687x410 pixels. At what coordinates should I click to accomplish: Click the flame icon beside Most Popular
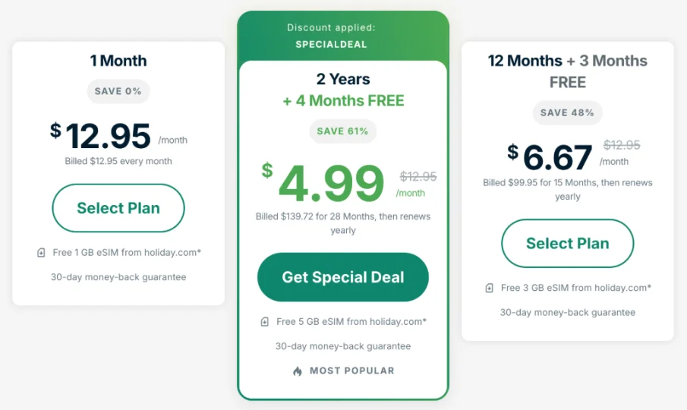298,371
